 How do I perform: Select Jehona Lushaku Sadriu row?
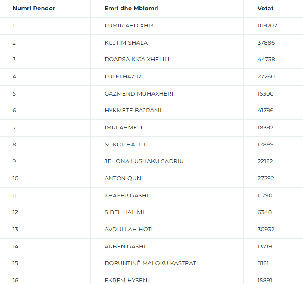144,161
